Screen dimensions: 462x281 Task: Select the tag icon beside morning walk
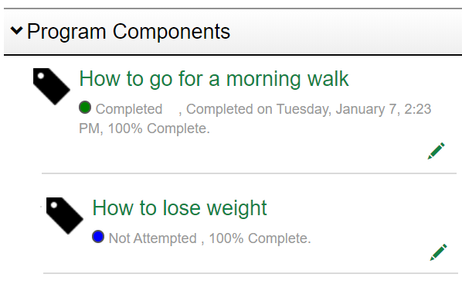coord(52,86)
